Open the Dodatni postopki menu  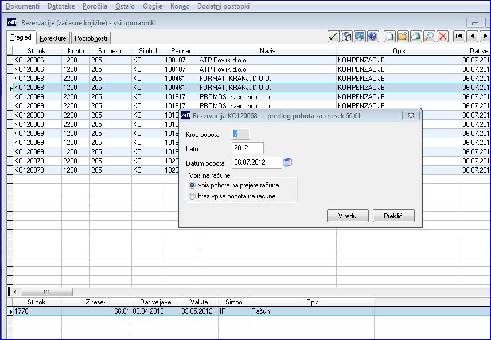click(x=223, y=6)
